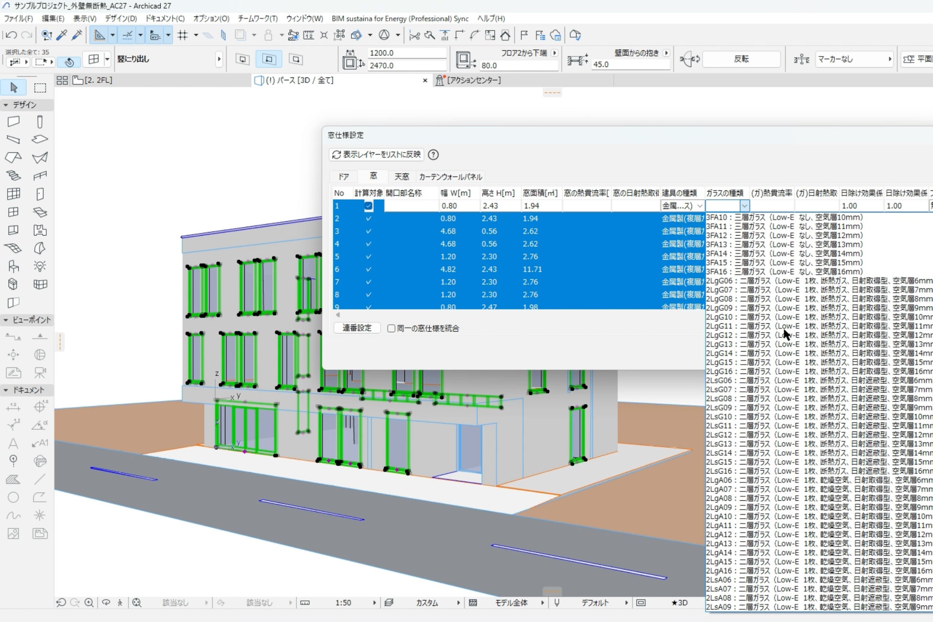The width and height of the screenshot is (933, 622).
Task: Select the Arrow selection tool
Action: click(13, 88)
